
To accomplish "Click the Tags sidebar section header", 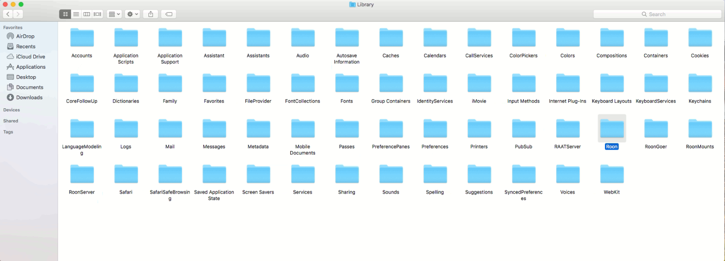I will (8, 132).
